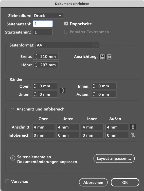Click the Dokument einrichten title bar
This screenshot has height=191, width=144.
pos(72,4)
